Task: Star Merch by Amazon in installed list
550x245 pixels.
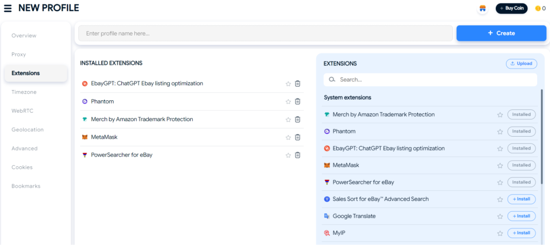Action: coord(288,120)
